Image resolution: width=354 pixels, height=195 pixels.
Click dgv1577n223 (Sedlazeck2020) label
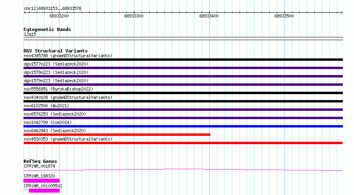coord(56,64)
